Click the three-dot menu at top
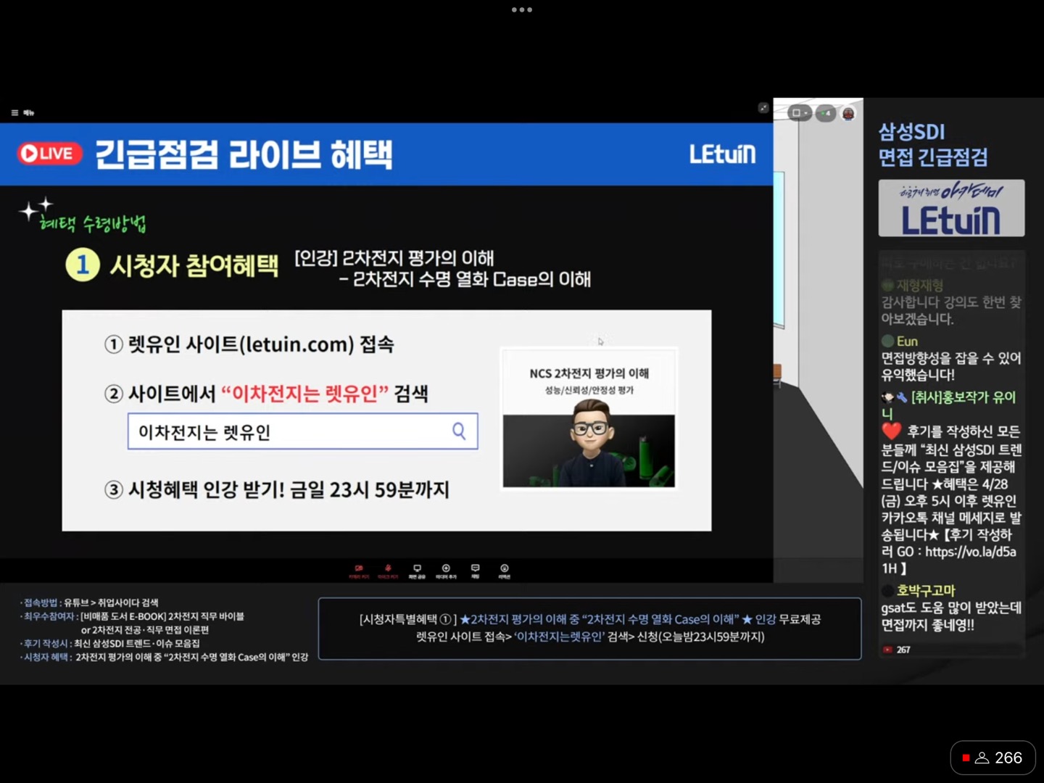Screen dimensions: 1044x783 pyautogui.click(x=522, y=10)
